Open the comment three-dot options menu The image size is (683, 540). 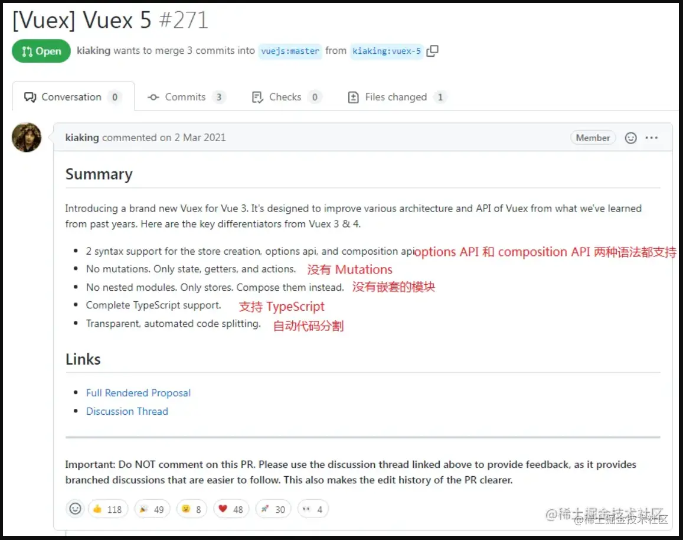click(x=652, y=138)
